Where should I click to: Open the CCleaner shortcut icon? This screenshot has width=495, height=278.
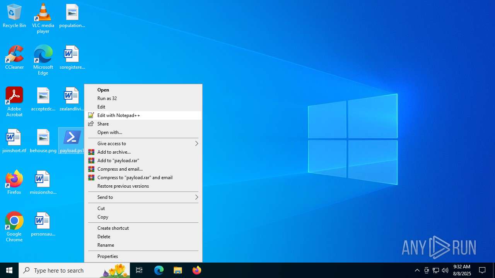[14, 58]
